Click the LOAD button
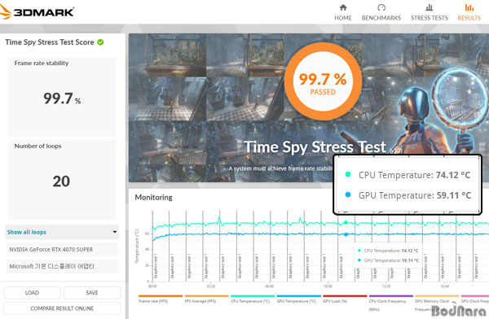The image size is (489, 319). pos(32,292)
